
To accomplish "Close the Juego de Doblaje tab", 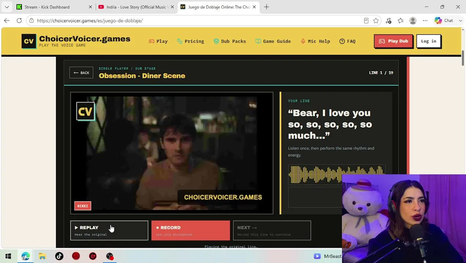I will pyautogui.click(x=254, y=7).
